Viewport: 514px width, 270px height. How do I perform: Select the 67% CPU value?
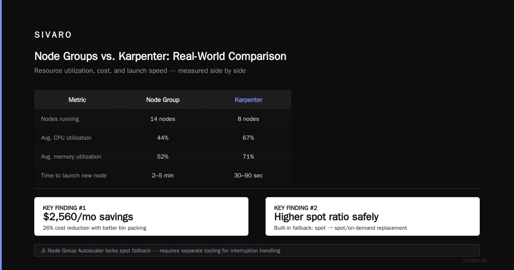tap(248, 138)
